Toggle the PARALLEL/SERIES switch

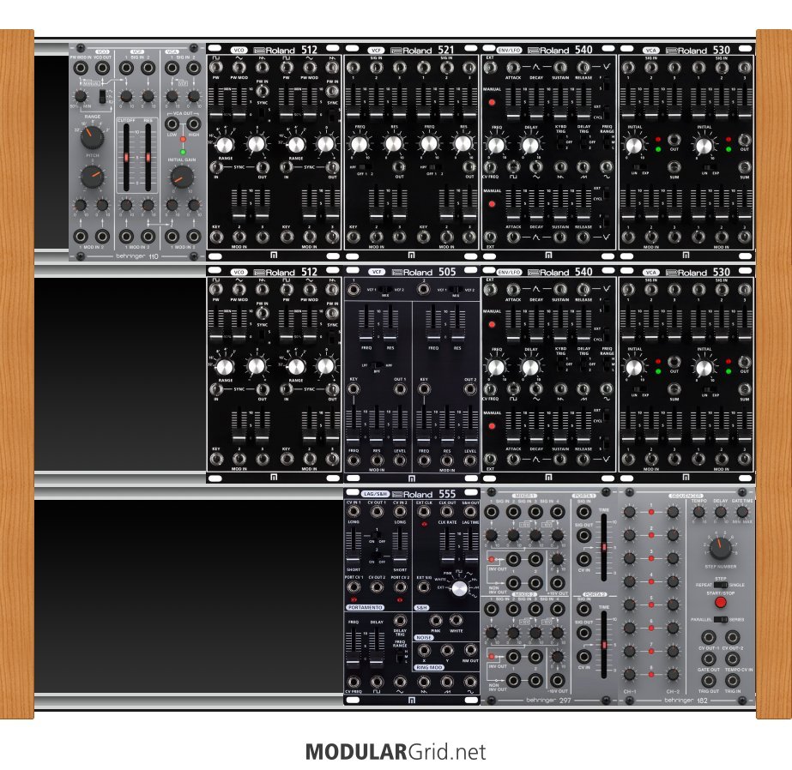coord(721,619)
